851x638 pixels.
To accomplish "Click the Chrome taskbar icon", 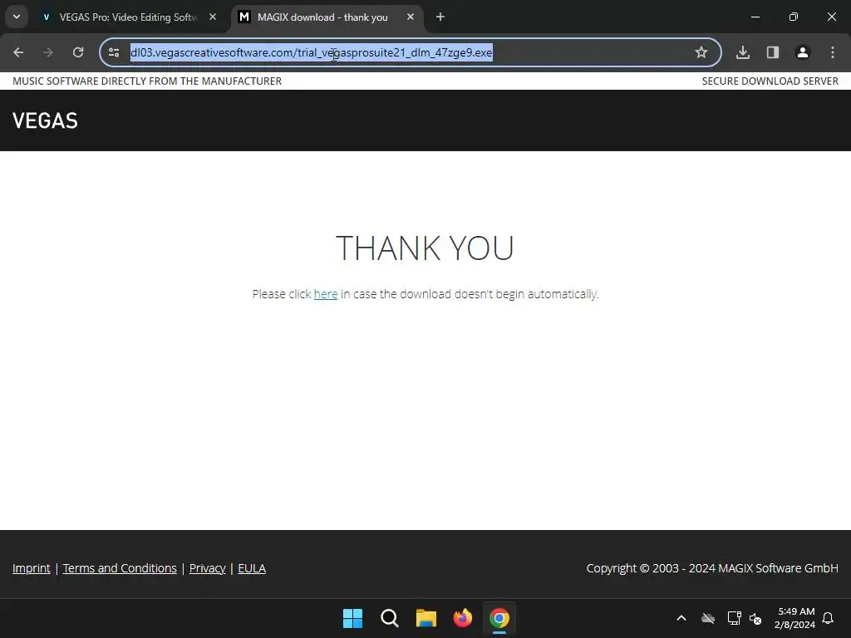I will [499, 618].
